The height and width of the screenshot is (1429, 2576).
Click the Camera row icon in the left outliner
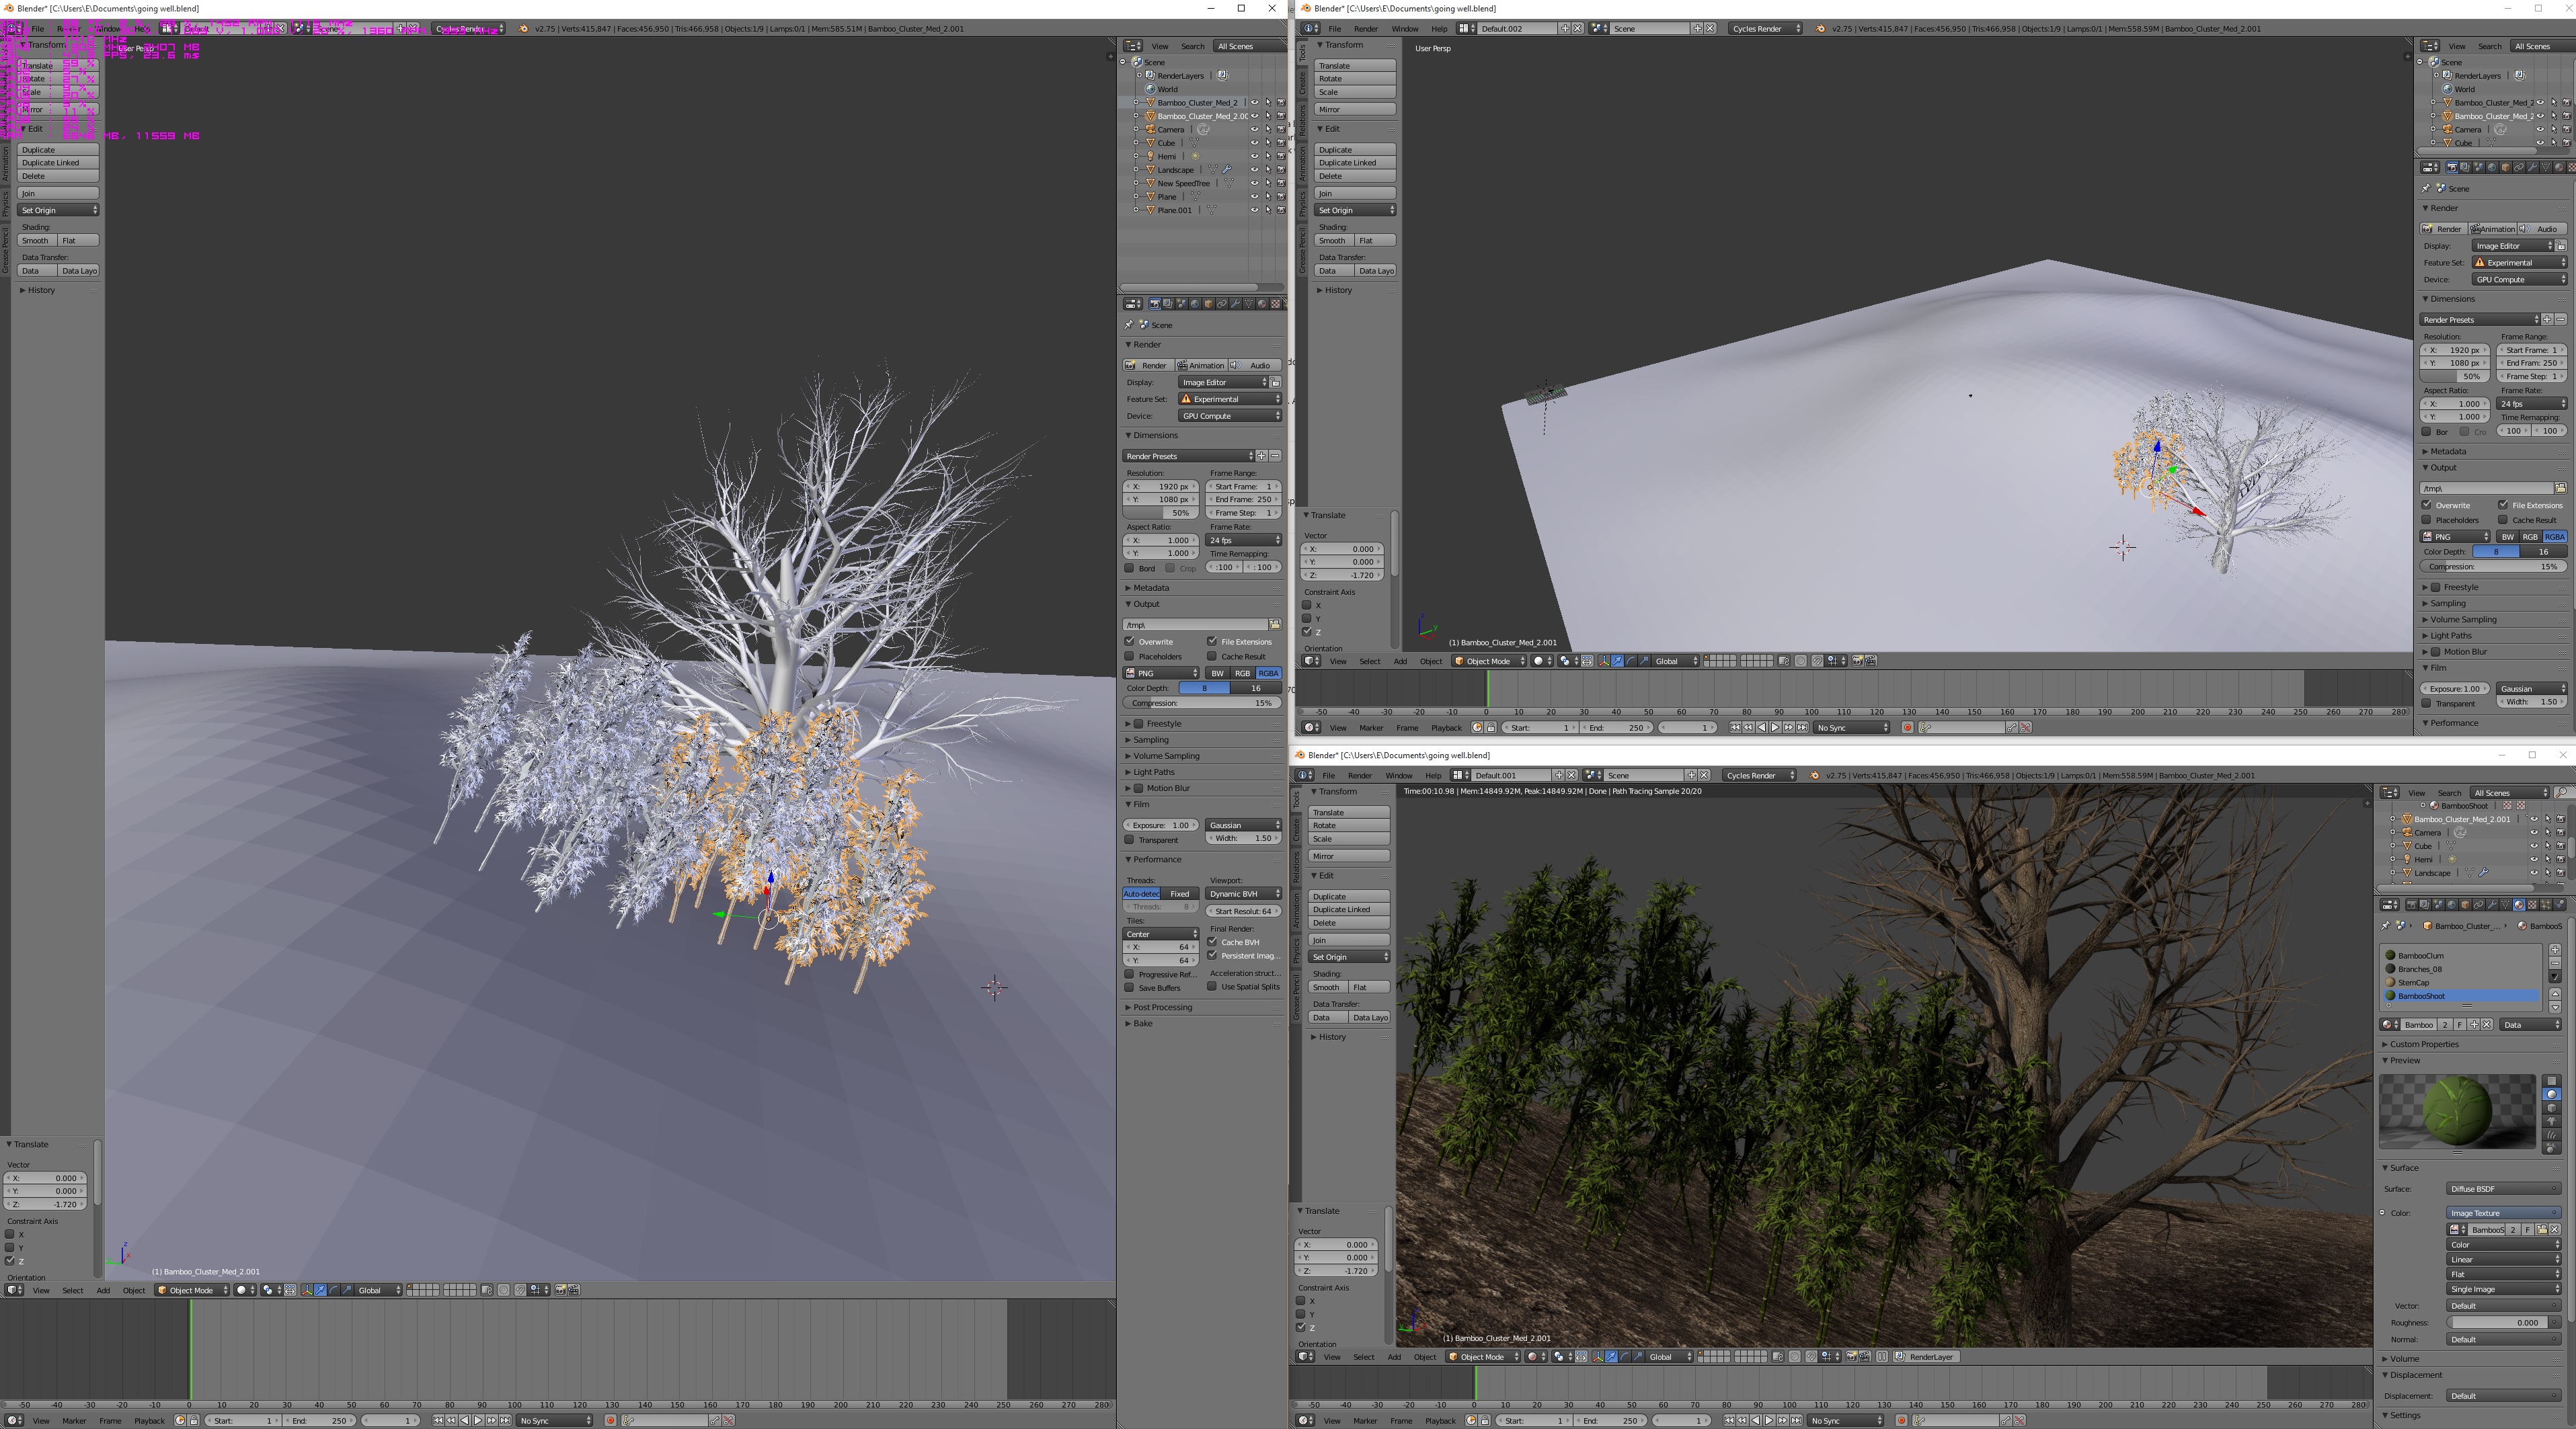[1150, 129]
